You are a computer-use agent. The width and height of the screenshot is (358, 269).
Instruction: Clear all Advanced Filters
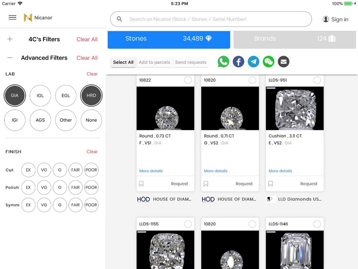[x=87, y=58]
